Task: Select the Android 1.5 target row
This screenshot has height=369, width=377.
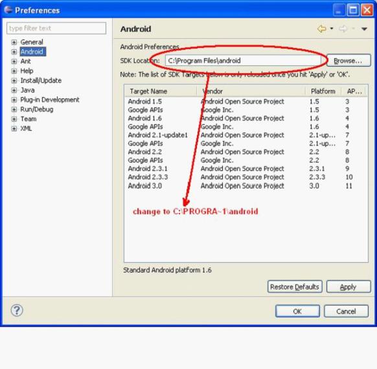Action: 246,102
